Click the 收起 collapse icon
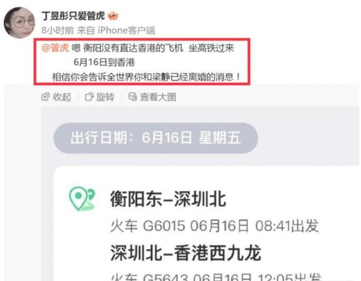Image resolution: width=361 pixels, height=281 pixels. [45, 97]
